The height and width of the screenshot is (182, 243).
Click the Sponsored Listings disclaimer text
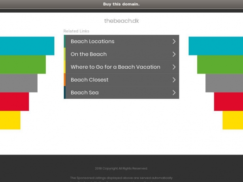[122, 179]
